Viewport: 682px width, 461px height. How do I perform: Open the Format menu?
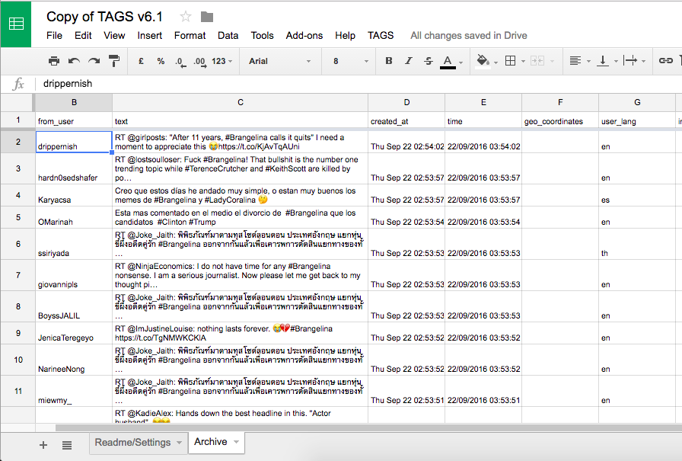(x=190, y=36)
